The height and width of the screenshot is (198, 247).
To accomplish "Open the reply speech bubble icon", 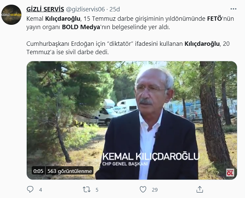I will click(30, 189).
